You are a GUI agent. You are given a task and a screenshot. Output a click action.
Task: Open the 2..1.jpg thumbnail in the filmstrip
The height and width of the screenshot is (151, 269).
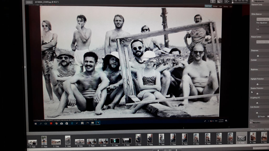162,138
